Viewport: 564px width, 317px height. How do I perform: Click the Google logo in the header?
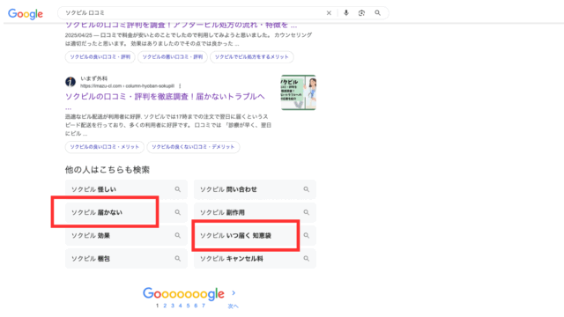pyautogui.click(x=26, y=14)
